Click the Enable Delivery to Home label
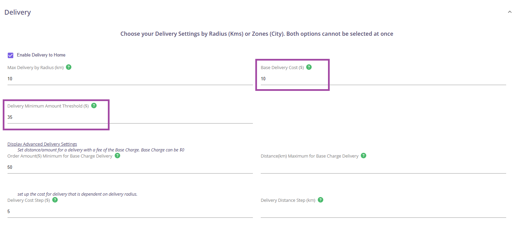 coord(41,55)
